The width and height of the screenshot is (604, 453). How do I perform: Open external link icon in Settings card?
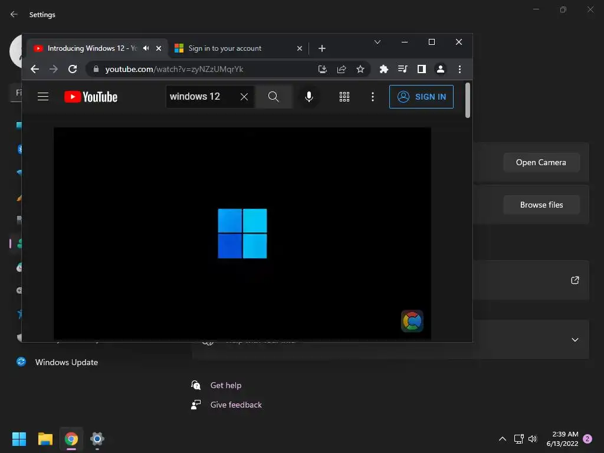575,280
